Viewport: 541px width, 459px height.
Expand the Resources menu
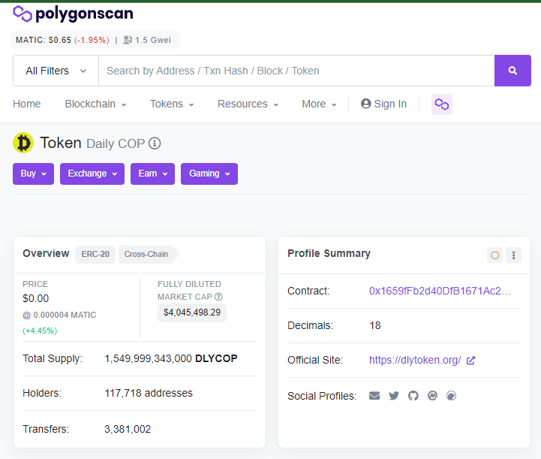point(248,104)
